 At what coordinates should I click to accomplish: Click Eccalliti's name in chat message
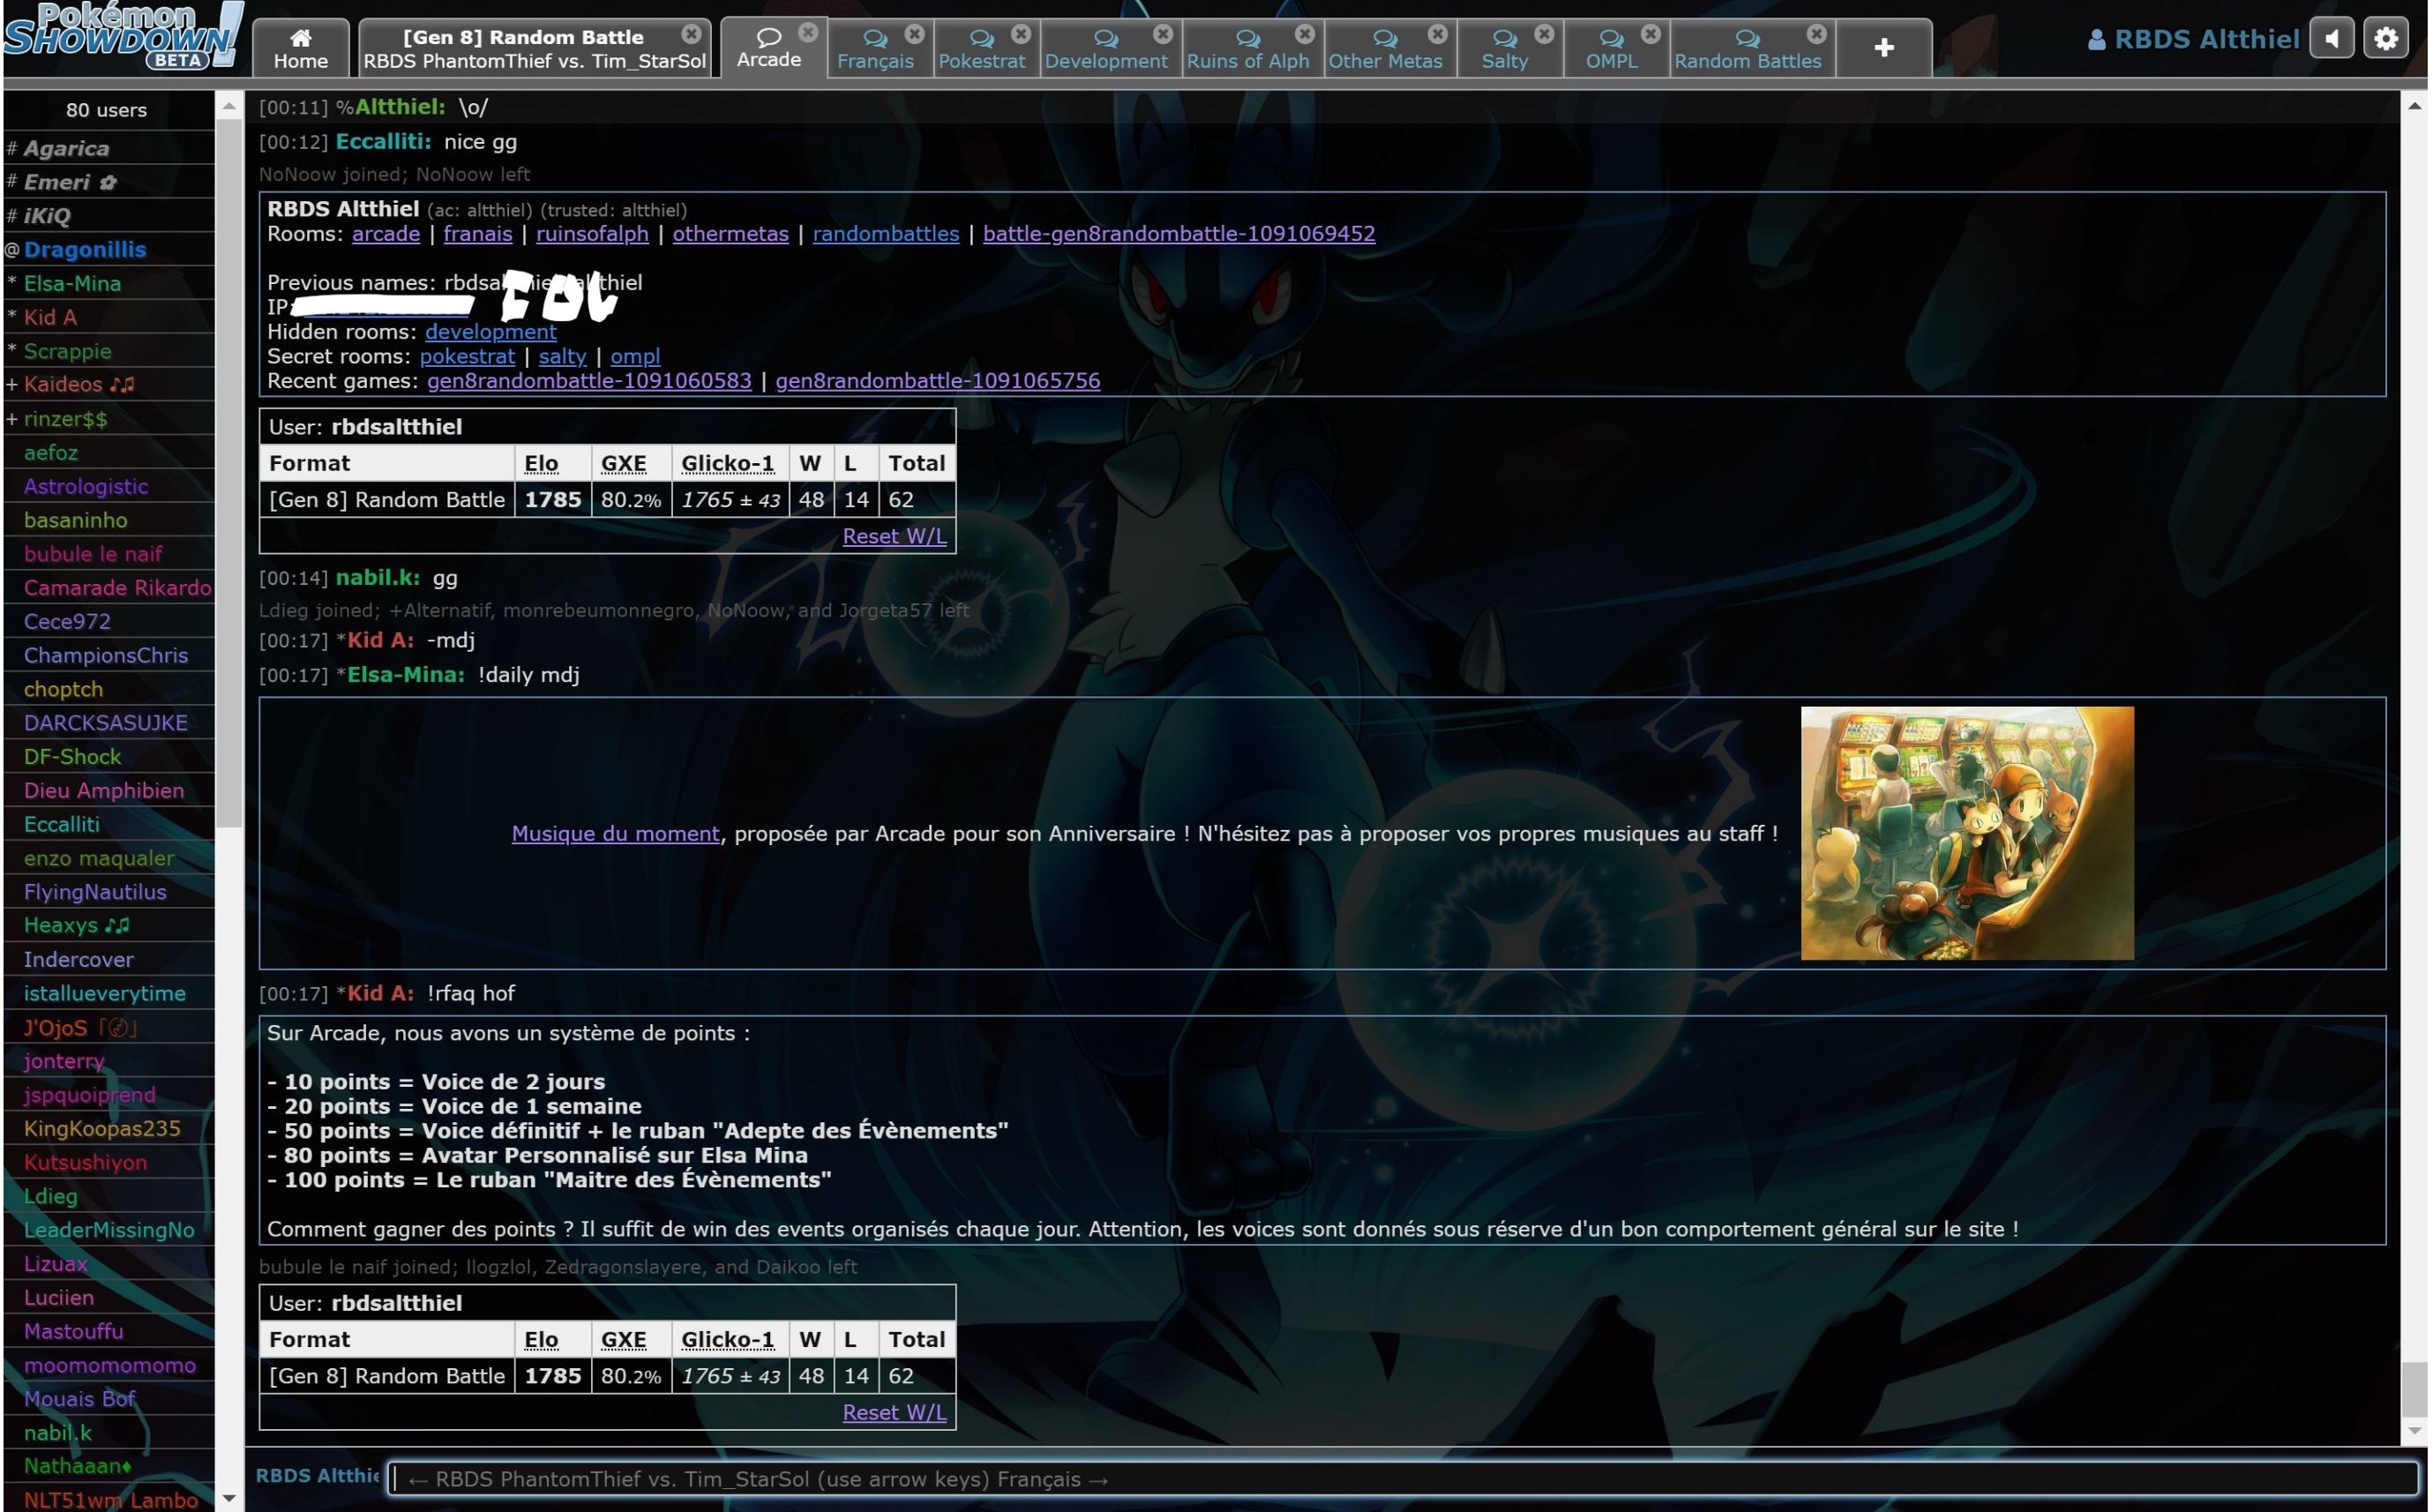tap(383, 142)
